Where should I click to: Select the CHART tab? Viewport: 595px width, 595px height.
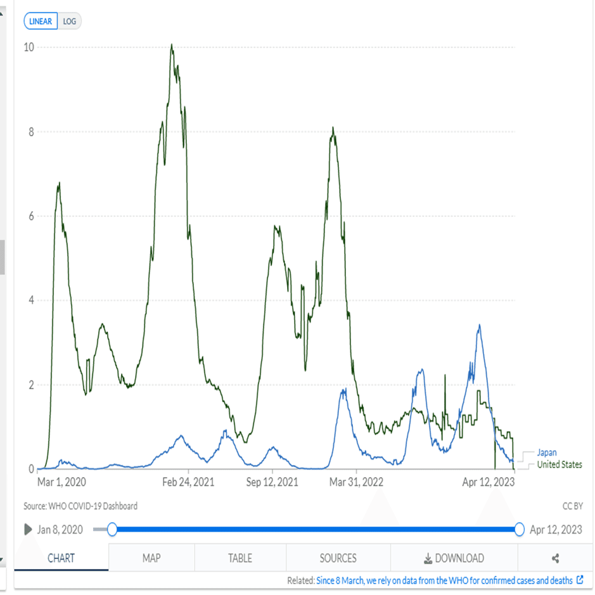pos(61,558)
